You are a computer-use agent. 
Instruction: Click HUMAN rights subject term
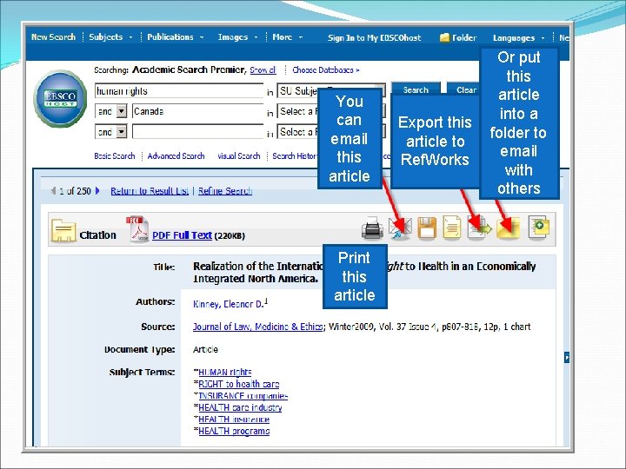[x=225, y=372]
